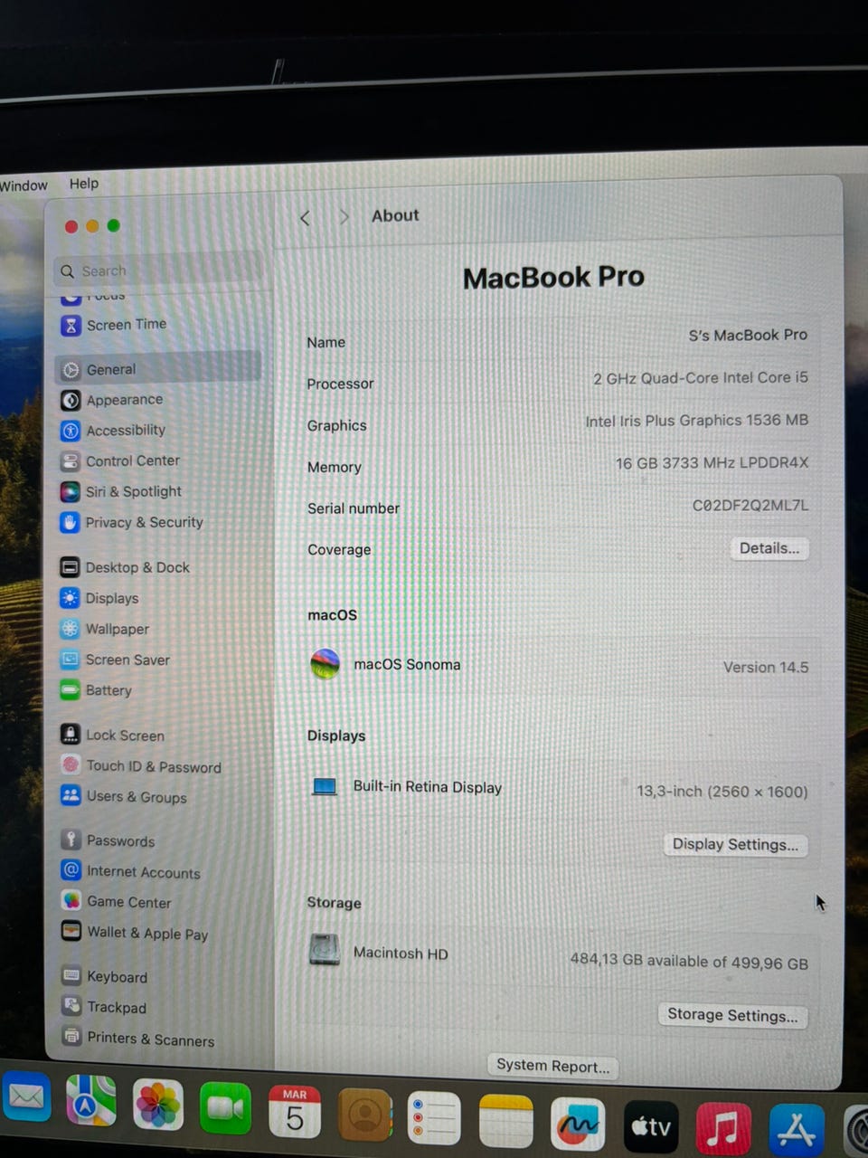
Task: Click the Storage Settings... button
Action: pos(732,1015)
